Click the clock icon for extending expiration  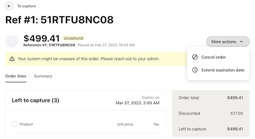[195, 70]
